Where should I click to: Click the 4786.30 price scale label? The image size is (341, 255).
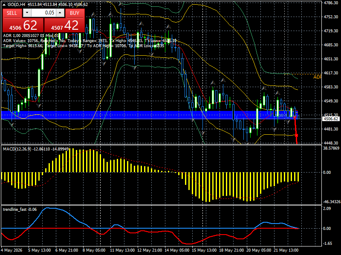point(331,3)
